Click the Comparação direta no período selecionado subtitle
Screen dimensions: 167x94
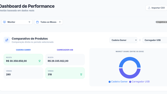pyautogui.click(x=33, y=42)
